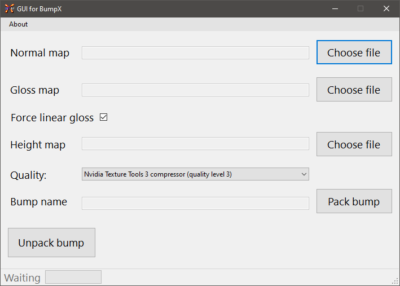This screenshot has width=400, height=286.
Task: Click the BumpX app icon in title bar
Action: [9, 8]
